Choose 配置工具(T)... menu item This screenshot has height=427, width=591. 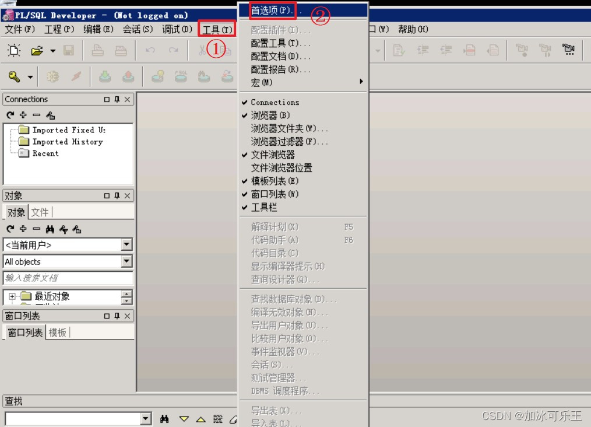[280, 43]
